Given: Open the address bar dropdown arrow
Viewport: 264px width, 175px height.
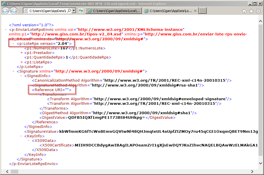Looking at the screenshot, I should click(74, 11).
